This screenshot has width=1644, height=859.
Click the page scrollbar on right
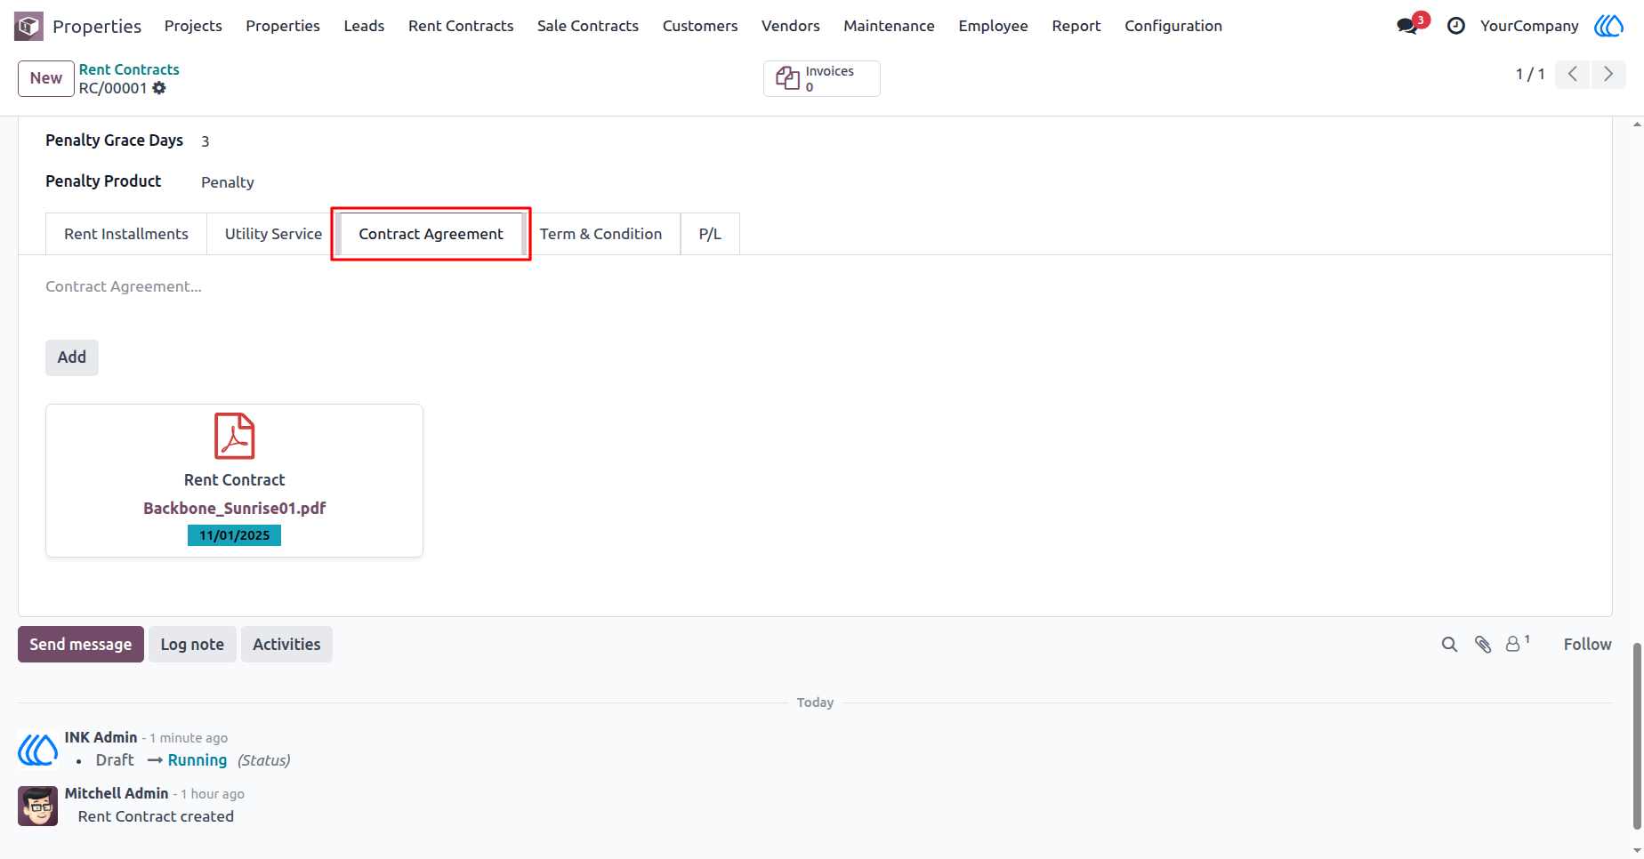coord(1637,736)
